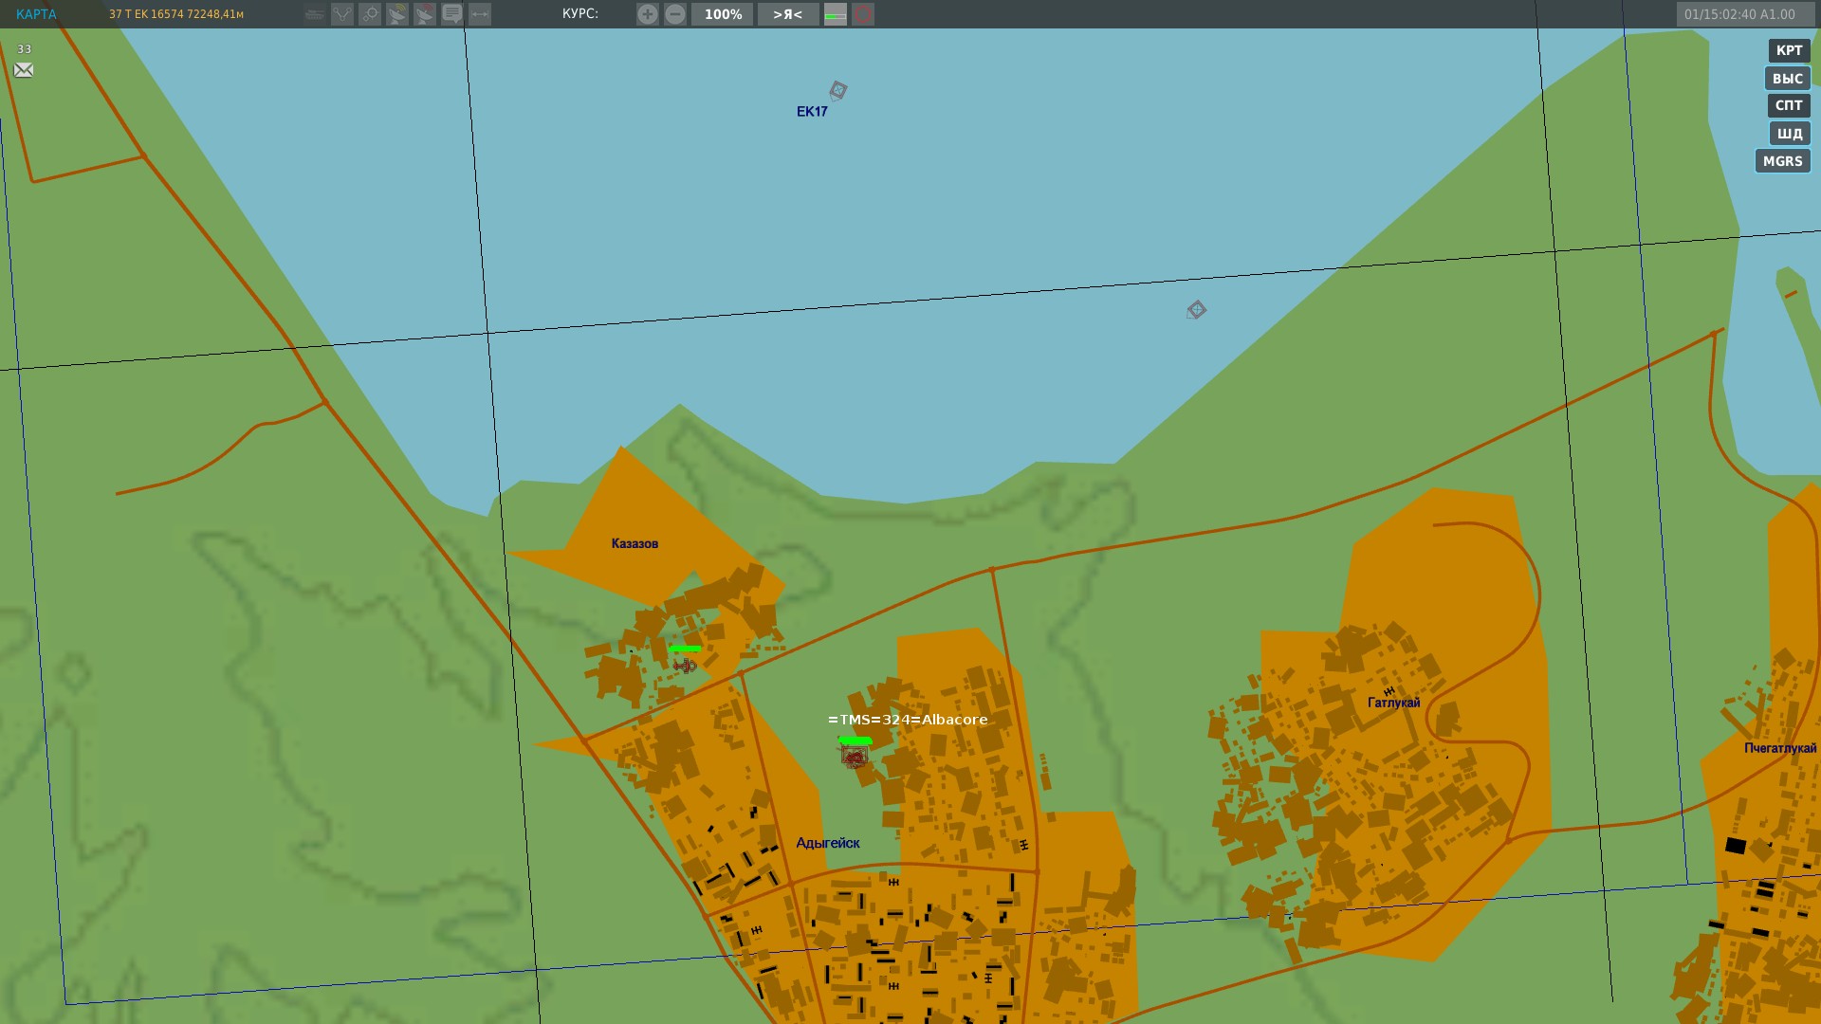Click the =TMS=324=Albacore player label
The width and height of the screenshot is (1821, 1024).
(908, 720)
